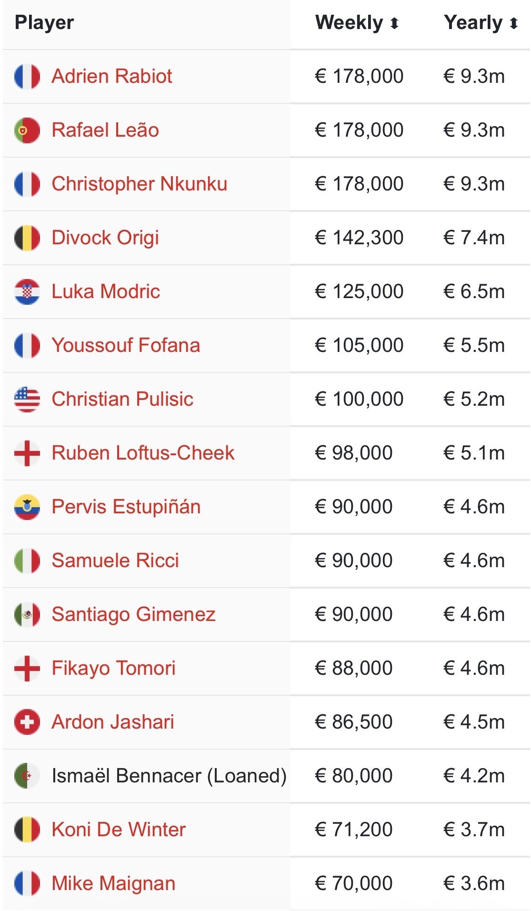Click the Mike Maignan name link
Screen dimensions: 531x911
coord(113,883)
